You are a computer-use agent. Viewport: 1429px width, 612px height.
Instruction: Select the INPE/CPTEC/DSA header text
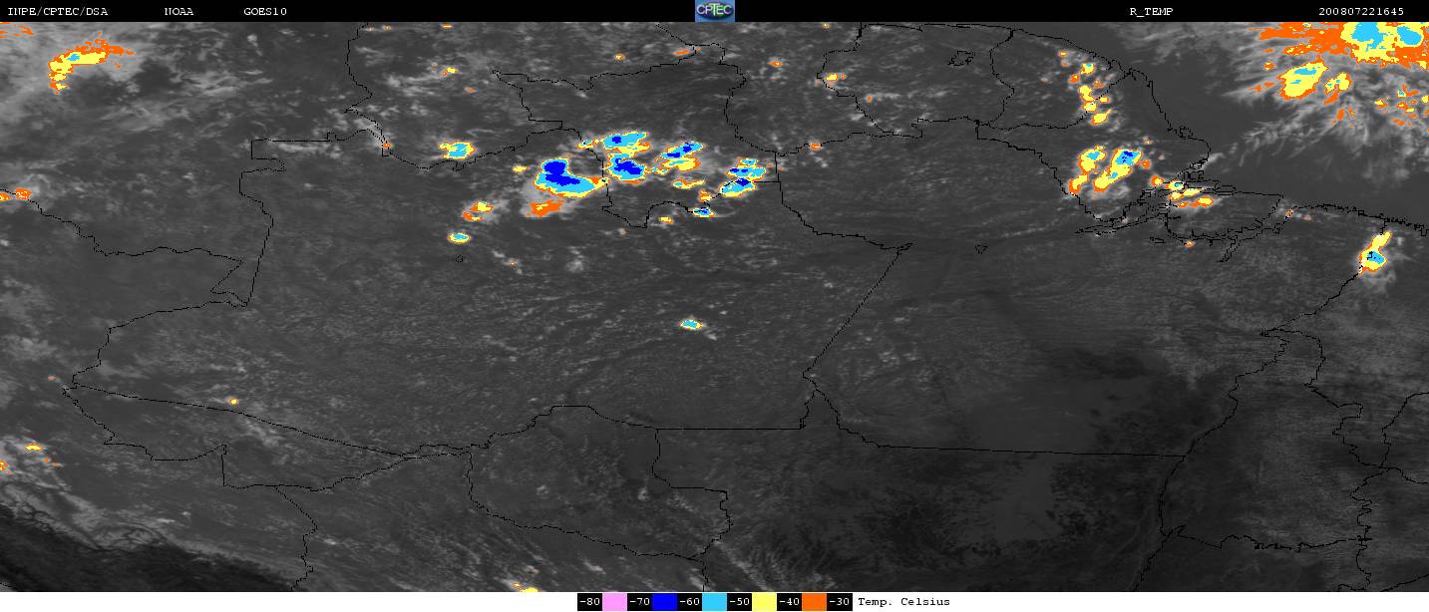(x=57, y=11)
